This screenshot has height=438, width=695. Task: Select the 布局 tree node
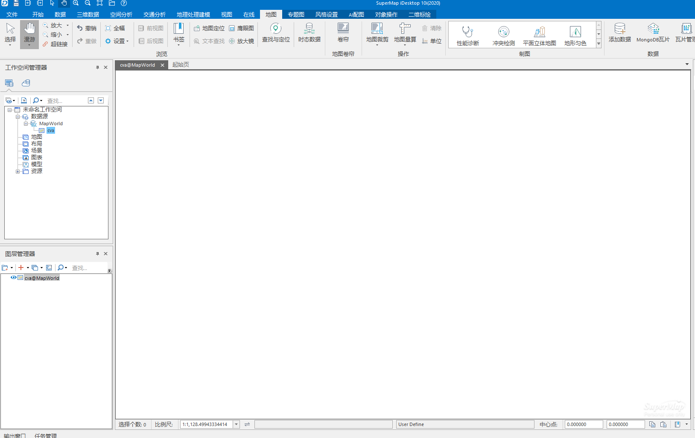point(37,144)
